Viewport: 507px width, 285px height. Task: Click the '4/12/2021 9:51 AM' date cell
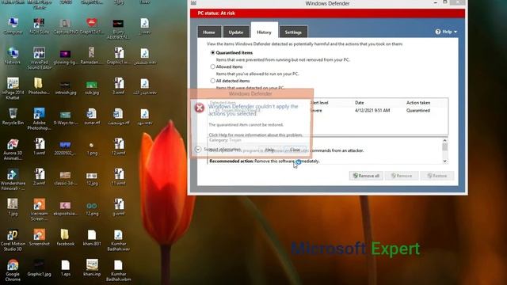coord(372,111)
